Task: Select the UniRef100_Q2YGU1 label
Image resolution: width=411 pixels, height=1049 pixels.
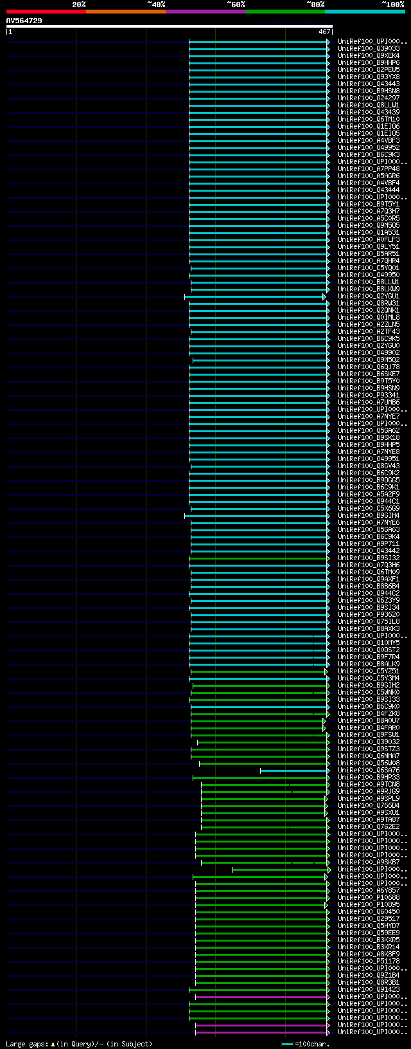Action: pyautogui.click(x=369, y=296)
